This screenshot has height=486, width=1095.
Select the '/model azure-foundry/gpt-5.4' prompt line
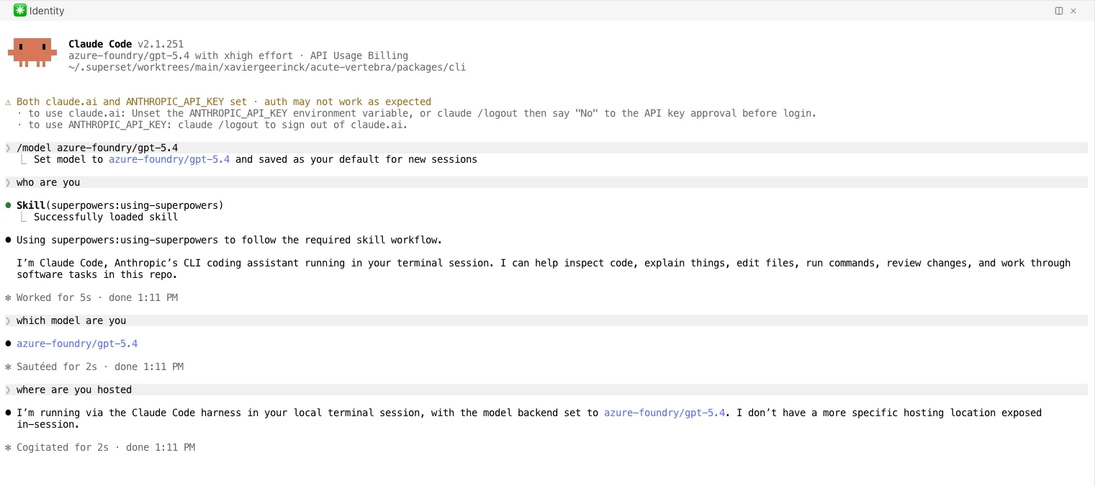point(546,148)
